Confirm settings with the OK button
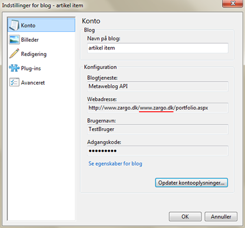This screenshot has height=228, width=245. click(185, 217)
